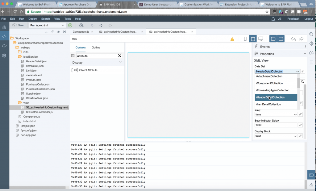
Task: Close the Component.js editor tab
Action: (x=92, y=32)
